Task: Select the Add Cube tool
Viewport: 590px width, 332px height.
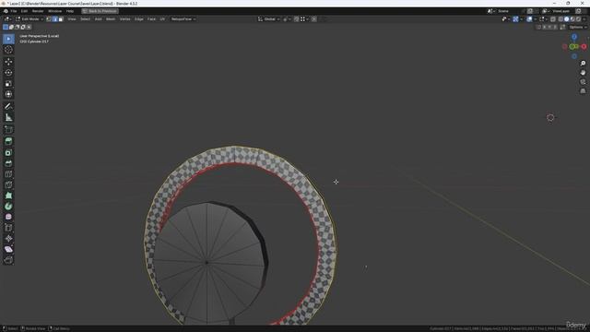Action: 8,129
